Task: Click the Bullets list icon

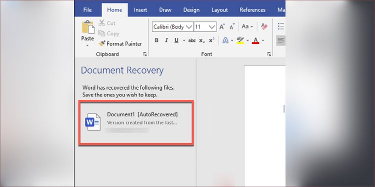Action: click(x=281, y=26)
